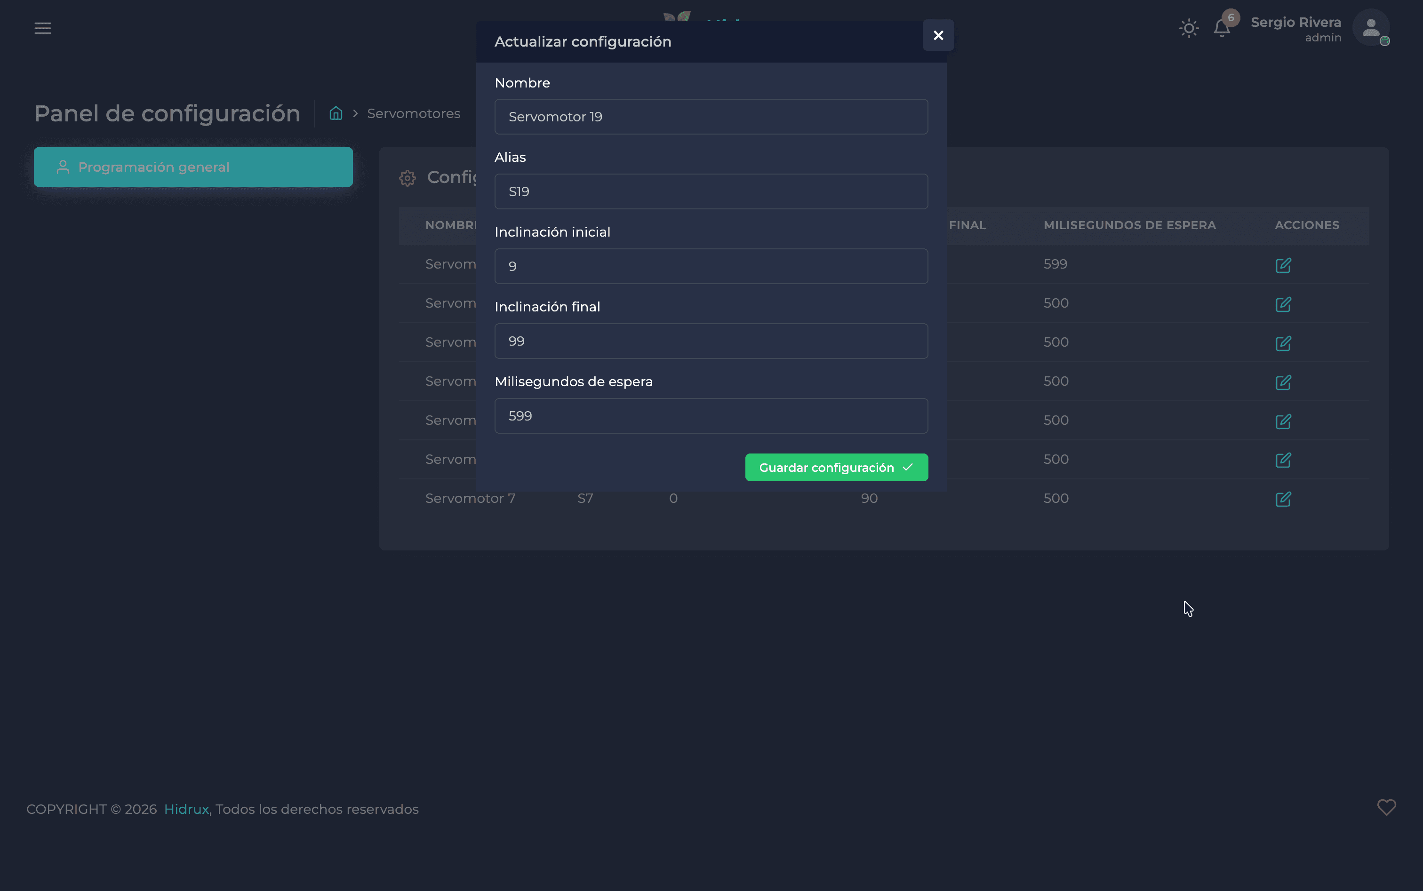Toggle the light theme sun icon
Screen dimensions: 1423x891
[x=1188, y=28]
